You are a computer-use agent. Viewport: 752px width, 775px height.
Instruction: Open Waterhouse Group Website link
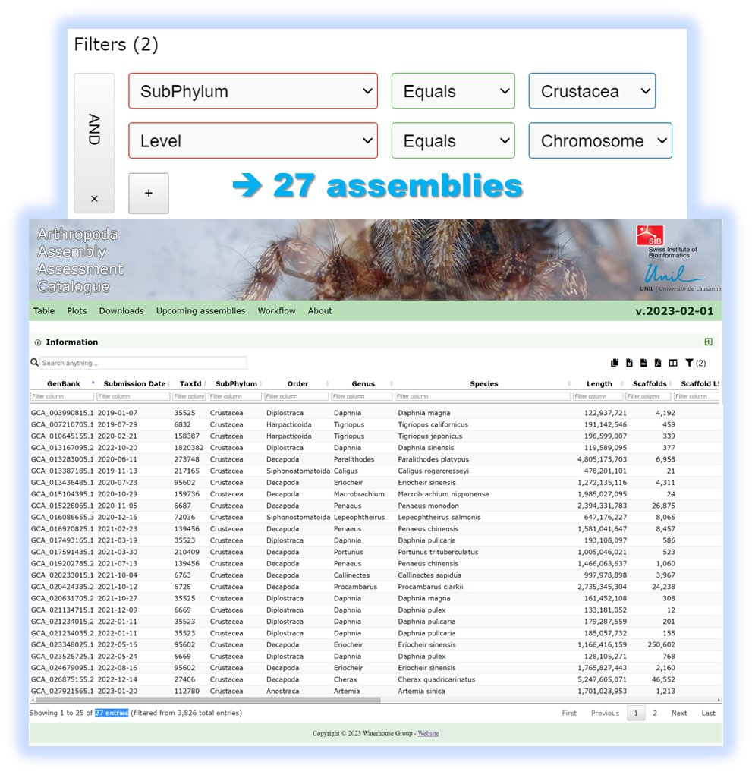tap(428, 733)
